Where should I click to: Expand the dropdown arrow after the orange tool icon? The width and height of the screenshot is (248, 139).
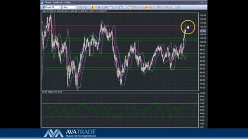(x=154, y=7)
